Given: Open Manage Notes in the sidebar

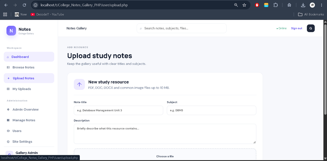Looking at the screenshot, I should coord(29,120).
